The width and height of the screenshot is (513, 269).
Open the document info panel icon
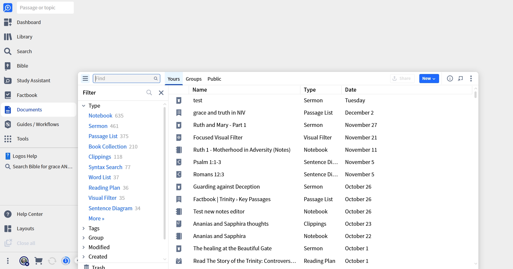(450, 79)
